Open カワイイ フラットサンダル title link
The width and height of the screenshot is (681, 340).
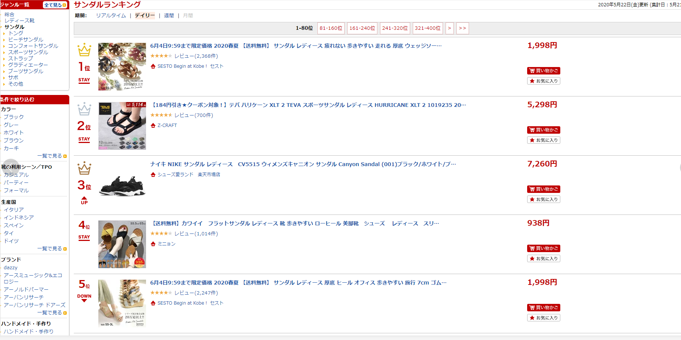click(x=295, y=223)
